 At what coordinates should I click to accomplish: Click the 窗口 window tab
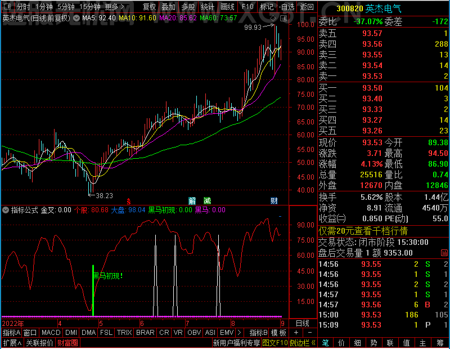30,333
